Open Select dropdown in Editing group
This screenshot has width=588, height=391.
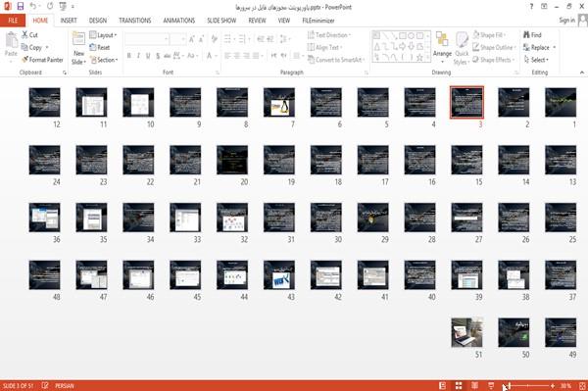click(x=536, y=60)
